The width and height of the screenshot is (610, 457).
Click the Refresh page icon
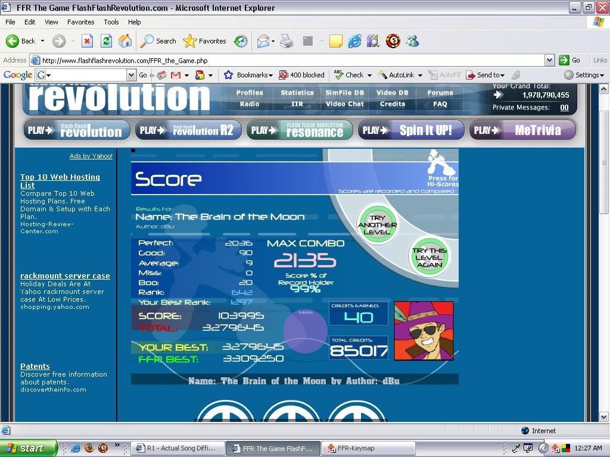click(106, 41)
